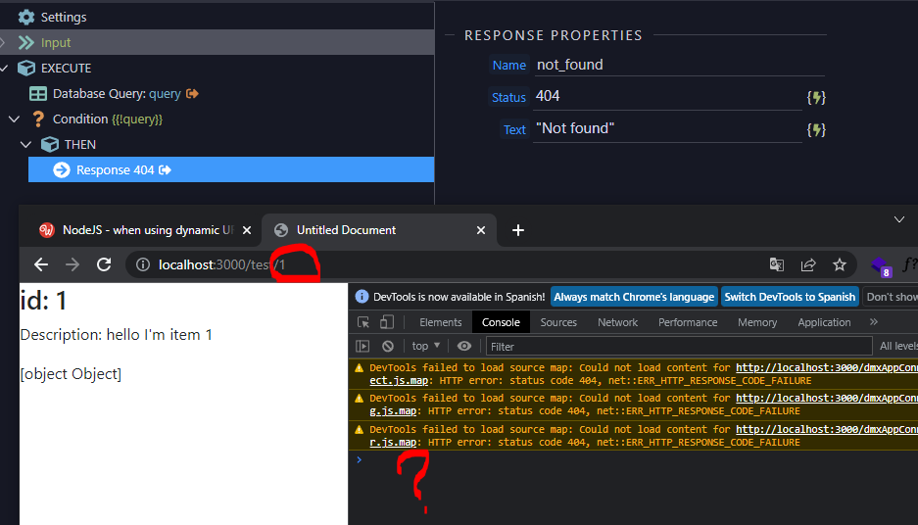The height and width of the screenshot is (525, 918).
Task: Close the NodeJS browser tab
Action: pyautogui.click(x=247, y=230)
